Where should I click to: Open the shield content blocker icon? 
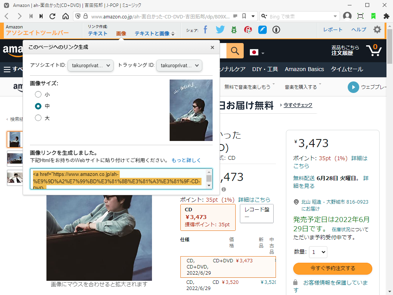click(x=78, y=16)
